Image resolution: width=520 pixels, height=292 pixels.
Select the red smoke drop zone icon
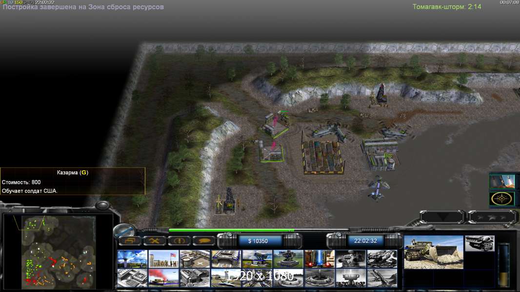pos(163,278)
